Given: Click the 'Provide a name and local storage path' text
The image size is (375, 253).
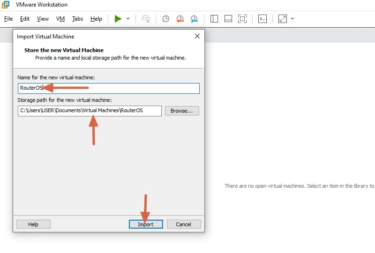Looking at the screenshot, I should coord(111,58).
